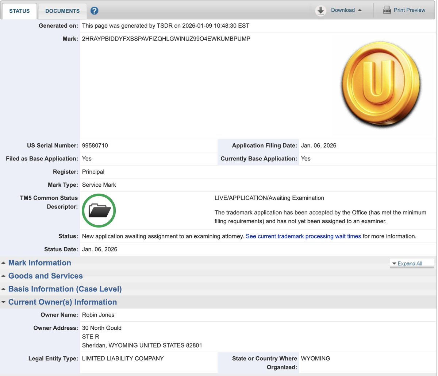Click the STE R address line
Screen dimensions: 438x376
(x=91, y=337)
